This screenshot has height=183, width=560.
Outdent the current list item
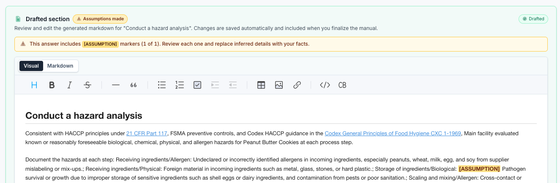pos(233,85)
